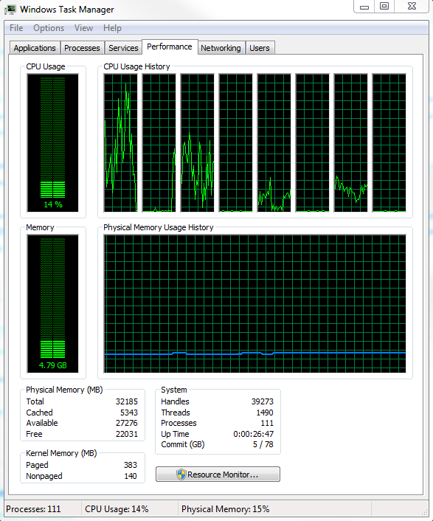This screenshot has width=433, height=521.
Task: Click the seventh CPU core history graph
Action: [x=350, y=143]
